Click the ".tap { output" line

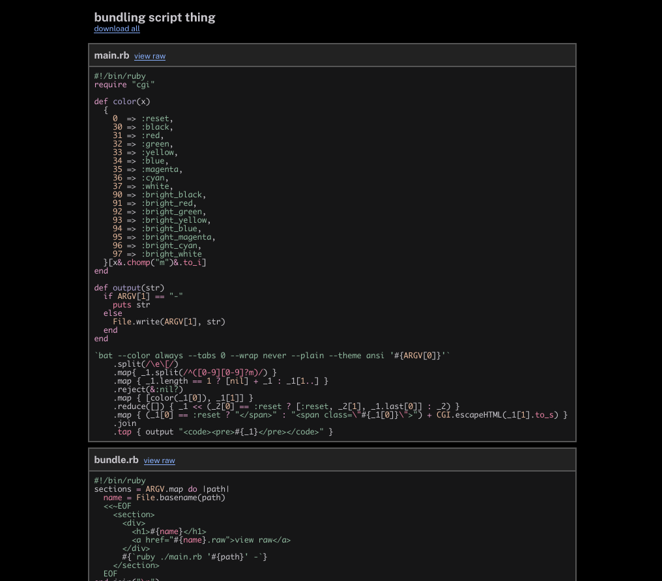223,432
